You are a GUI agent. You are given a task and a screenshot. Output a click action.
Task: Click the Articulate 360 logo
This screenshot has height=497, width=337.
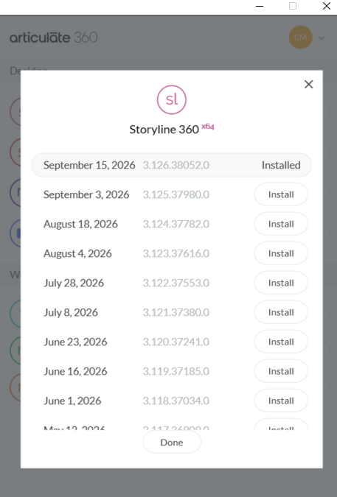tap(53, 38)
